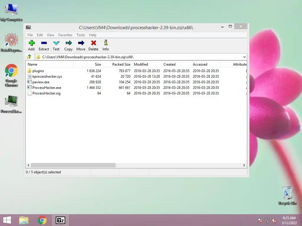
Task: Click the 0 / 5 object(s) selected status
Action: pos(43,172)
